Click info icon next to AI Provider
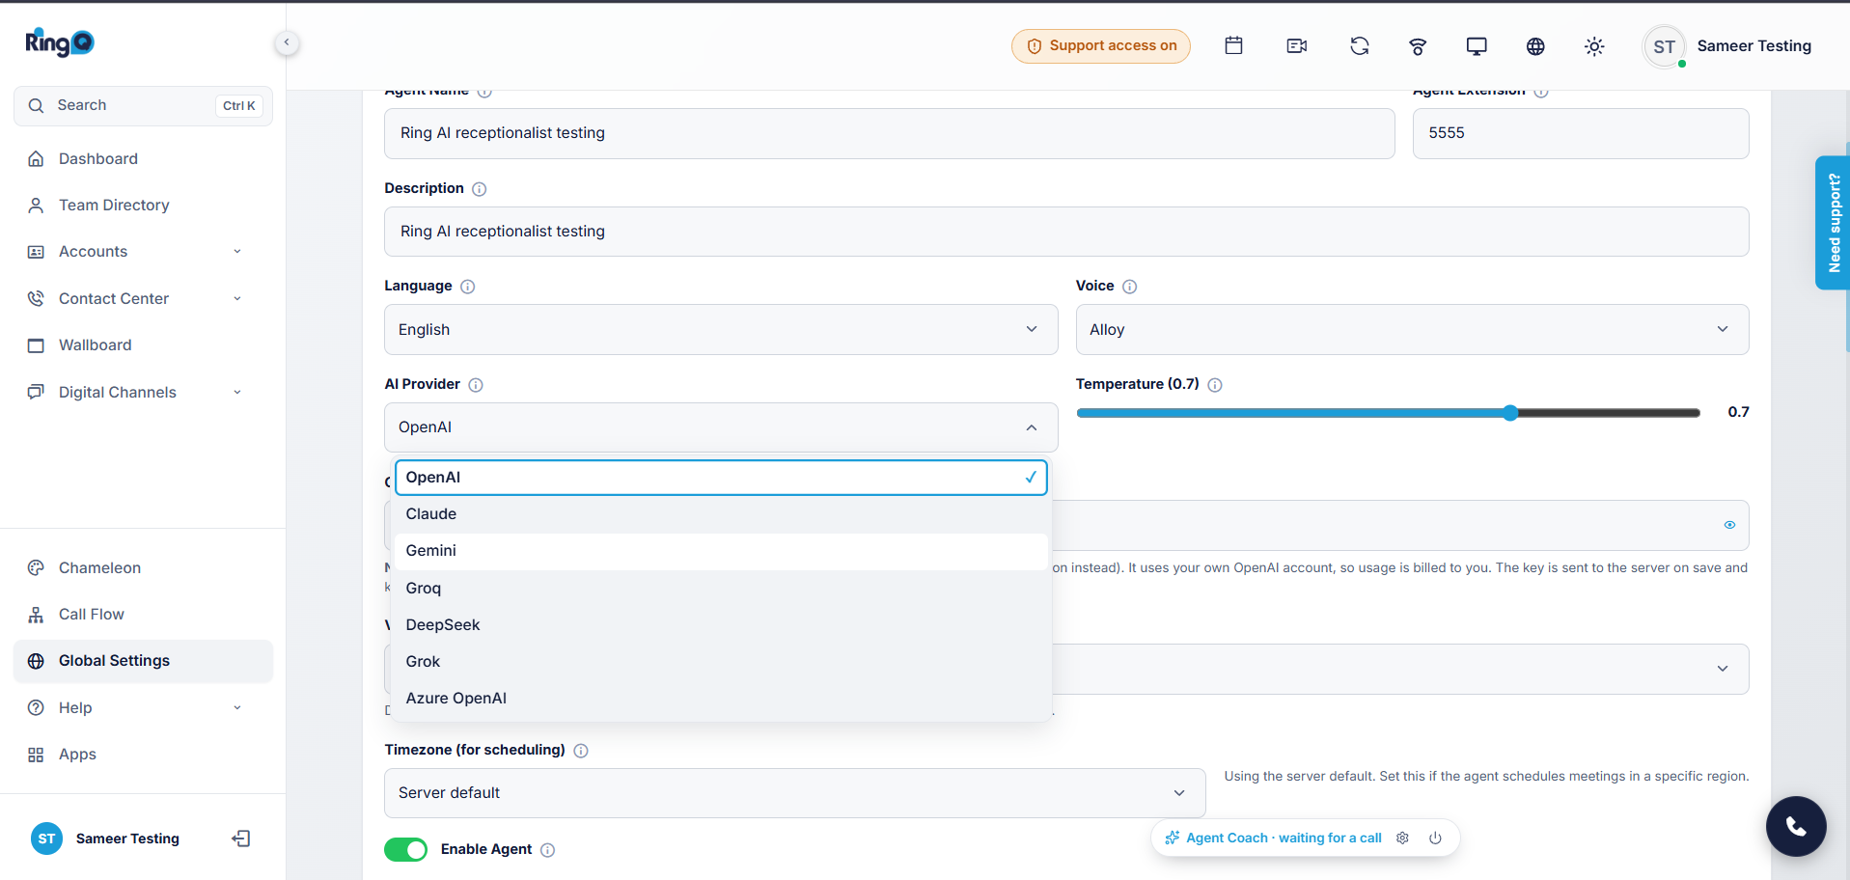The width and height of the screenshot is (1850, 880). coord(476,385)
